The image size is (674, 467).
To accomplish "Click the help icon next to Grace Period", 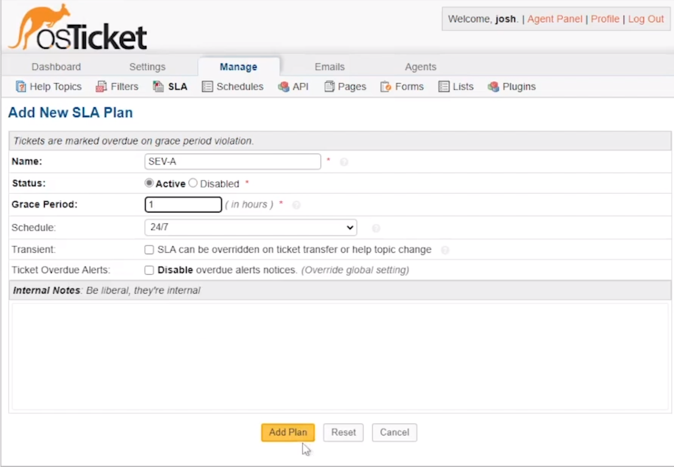I will point(297,205).
